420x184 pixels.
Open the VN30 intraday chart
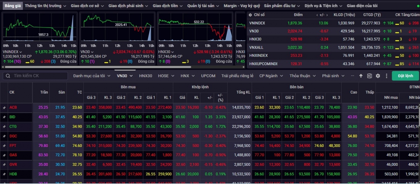(x=117, y=28)
